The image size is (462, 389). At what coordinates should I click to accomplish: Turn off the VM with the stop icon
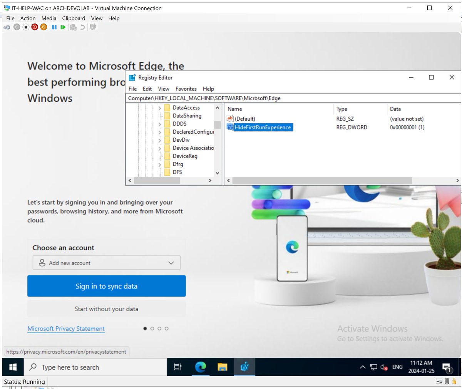click(x=26, y=27)
